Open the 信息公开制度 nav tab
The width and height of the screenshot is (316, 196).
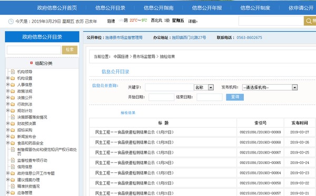tap(255, 8)
